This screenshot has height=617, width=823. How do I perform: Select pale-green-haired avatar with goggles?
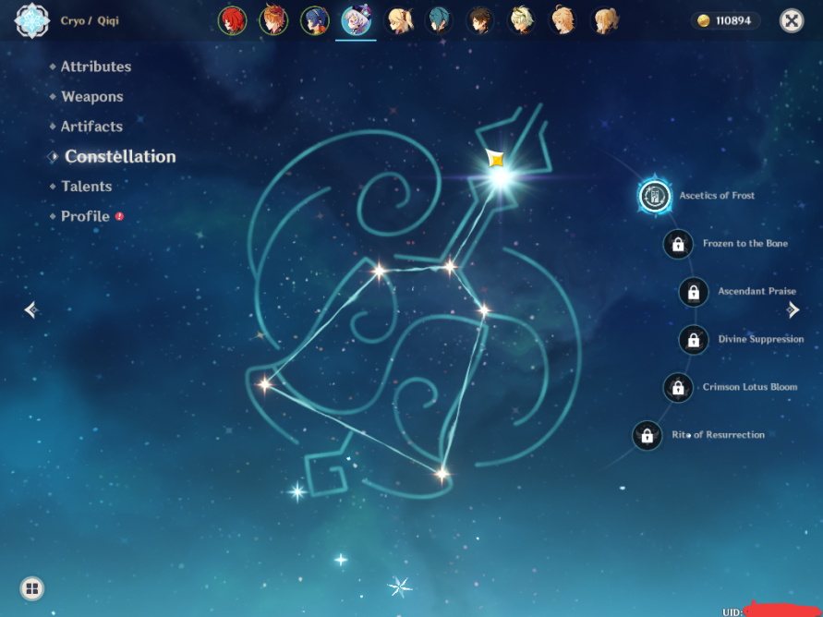(x=522, y=21)
